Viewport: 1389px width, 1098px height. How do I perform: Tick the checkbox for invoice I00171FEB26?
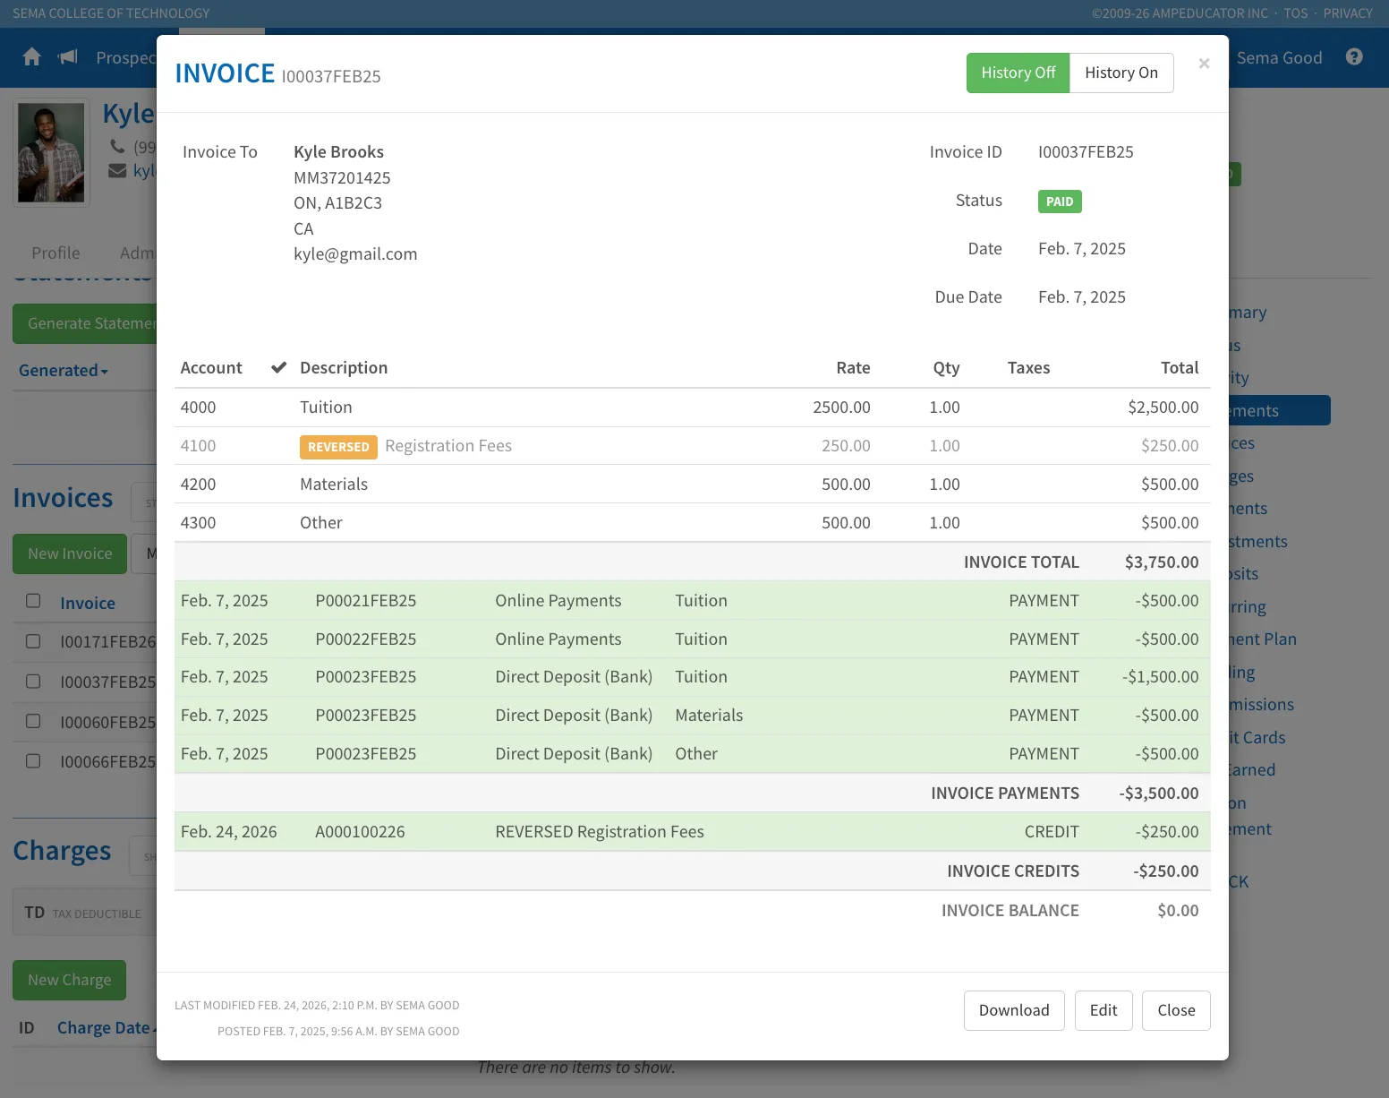coord(33,641)
